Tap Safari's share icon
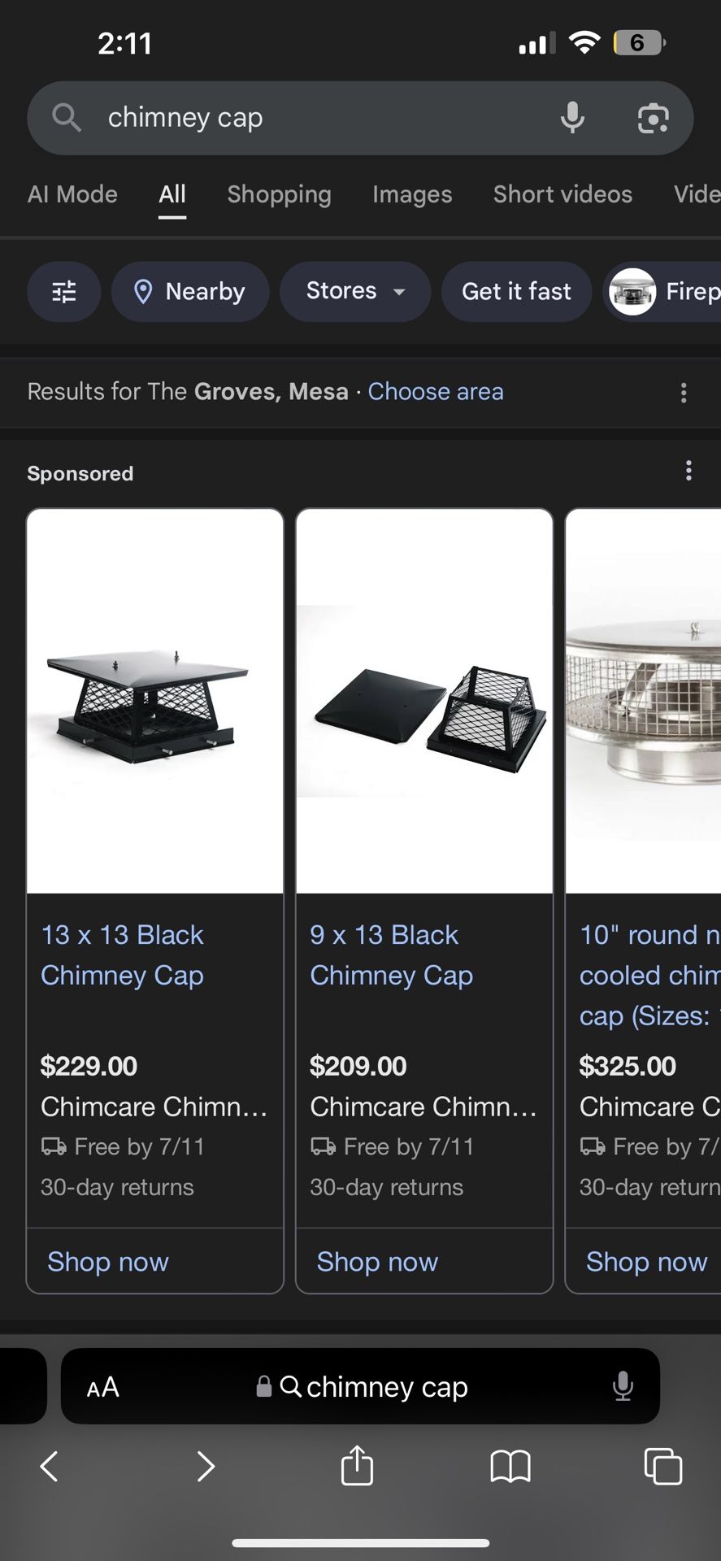The height and width of the screenshot is (1561, 721). (x=357, y=1466)
